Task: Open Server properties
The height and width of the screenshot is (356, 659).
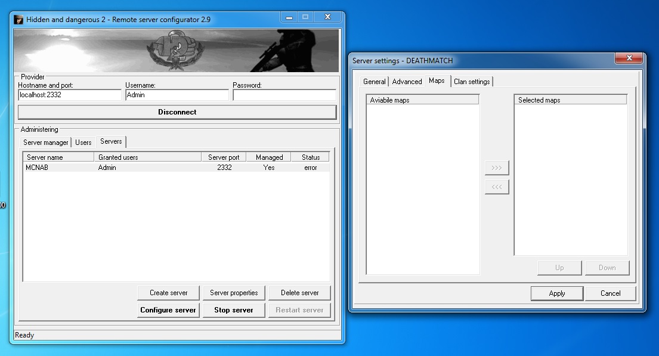Action: pyautogui.click(x=234, y=293)
